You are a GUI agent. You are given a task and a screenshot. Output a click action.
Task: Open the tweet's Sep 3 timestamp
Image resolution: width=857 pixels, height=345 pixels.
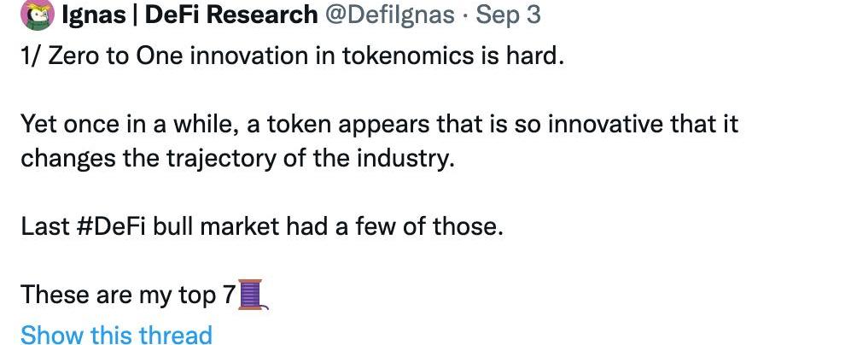[x=509, y=15]
